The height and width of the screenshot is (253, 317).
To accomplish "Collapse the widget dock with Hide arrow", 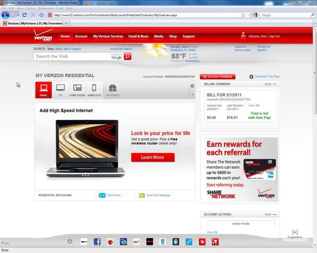I will click(5, 243).
